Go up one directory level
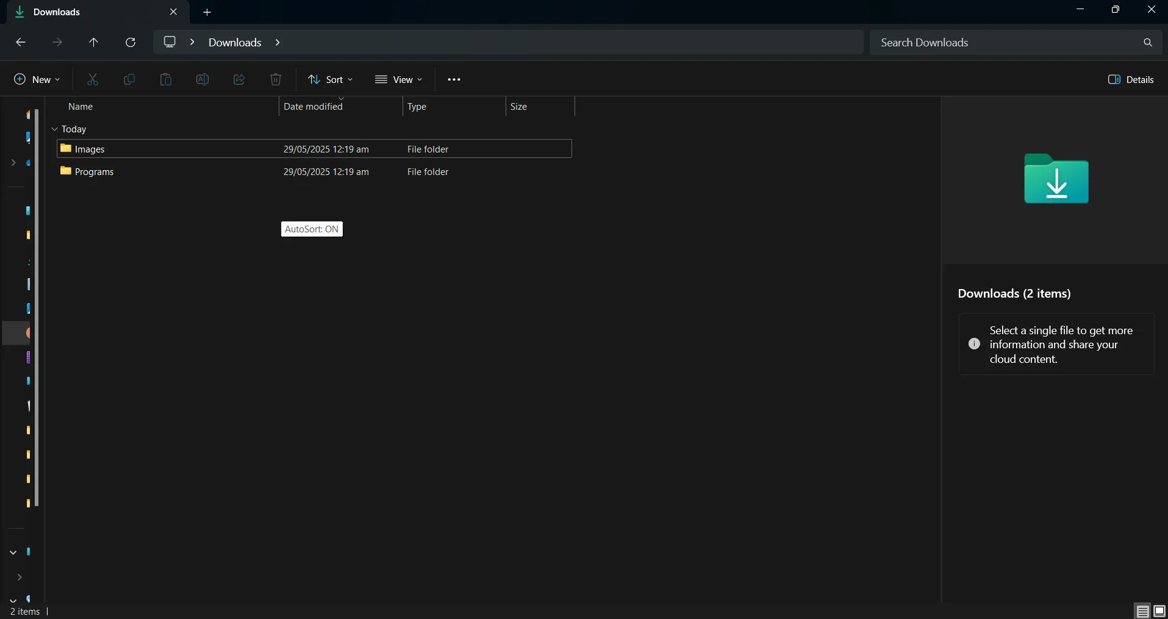 point(93,42)
